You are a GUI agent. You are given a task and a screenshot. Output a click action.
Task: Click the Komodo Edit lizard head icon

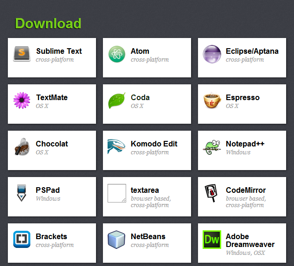[116, 146]
